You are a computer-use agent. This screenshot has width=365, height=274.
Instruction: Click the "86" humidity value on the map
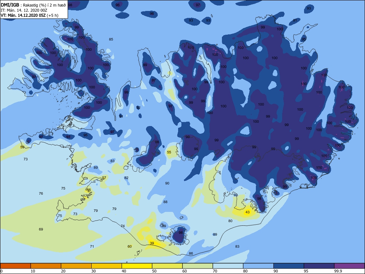click(191, 253)
